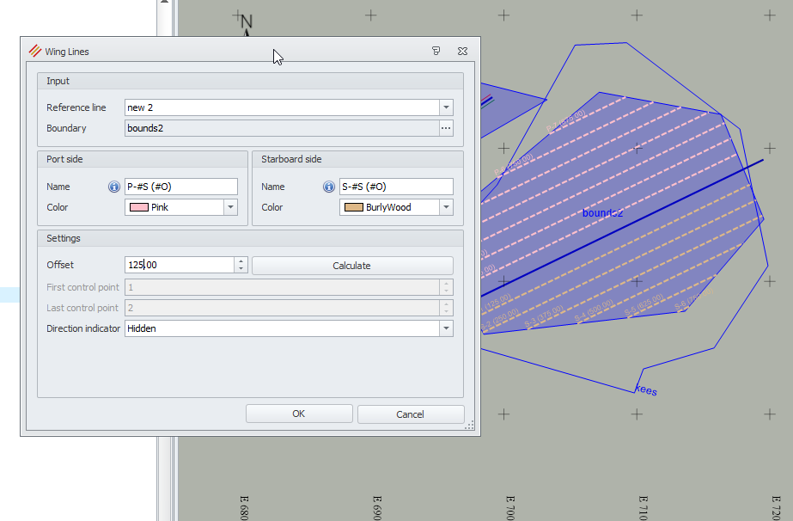Screen dimensions: 793x521
Task: Expand the starboard side Color dropdown
Action: [446, 207]
